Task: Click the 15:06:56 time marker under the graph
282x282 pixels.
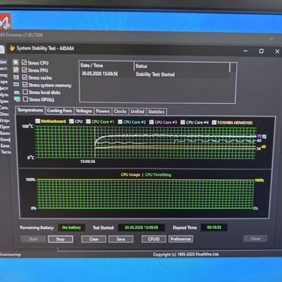Action: click(x=88, y=161)
